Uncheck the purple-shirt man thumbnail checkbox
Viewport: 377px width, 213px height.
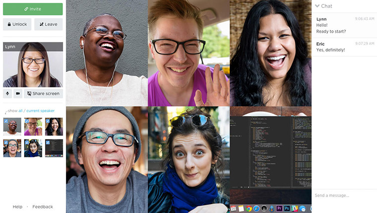click(27, 121)
